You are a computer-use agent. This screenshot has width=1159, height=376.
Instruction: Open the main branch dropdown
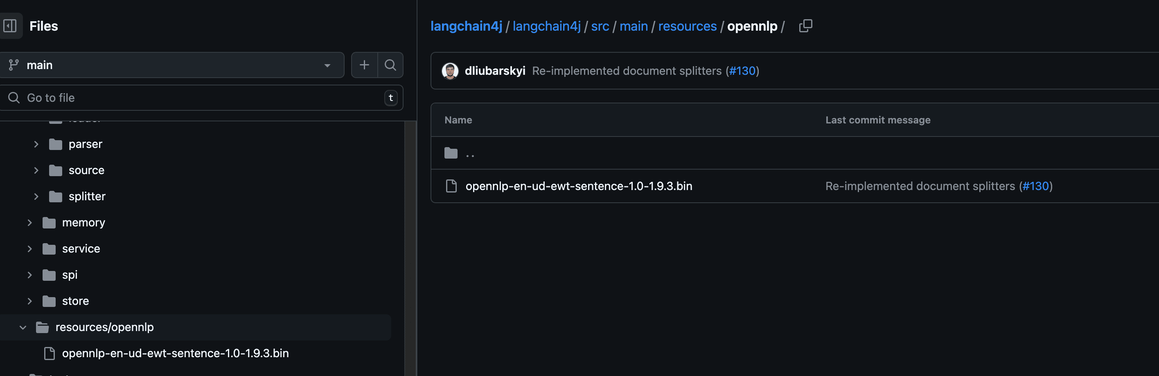click(x=171, y=65)
